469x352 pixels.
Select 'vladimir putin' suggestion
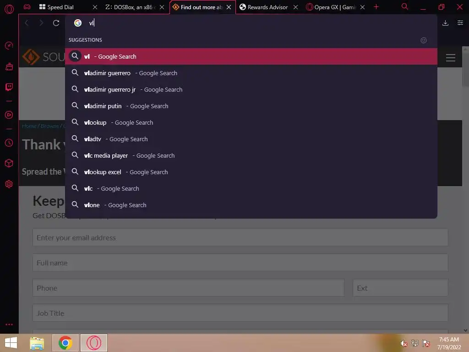click(x=251, y=106)
